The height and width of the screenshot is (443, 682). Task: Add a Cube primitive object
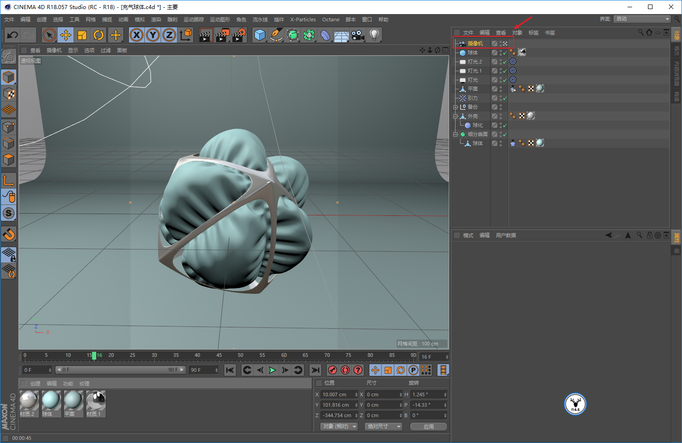[x=260, y=35]
